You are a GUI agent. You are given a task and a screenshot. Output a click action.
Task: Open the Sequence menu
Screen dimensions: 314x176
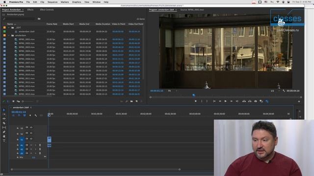point(52,2)
